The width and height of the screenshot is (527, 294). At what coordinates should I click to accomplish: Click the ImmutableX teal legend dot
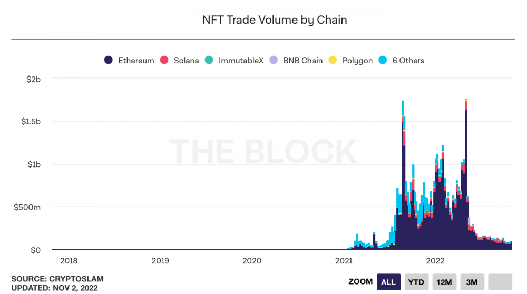tap(209, 60)
